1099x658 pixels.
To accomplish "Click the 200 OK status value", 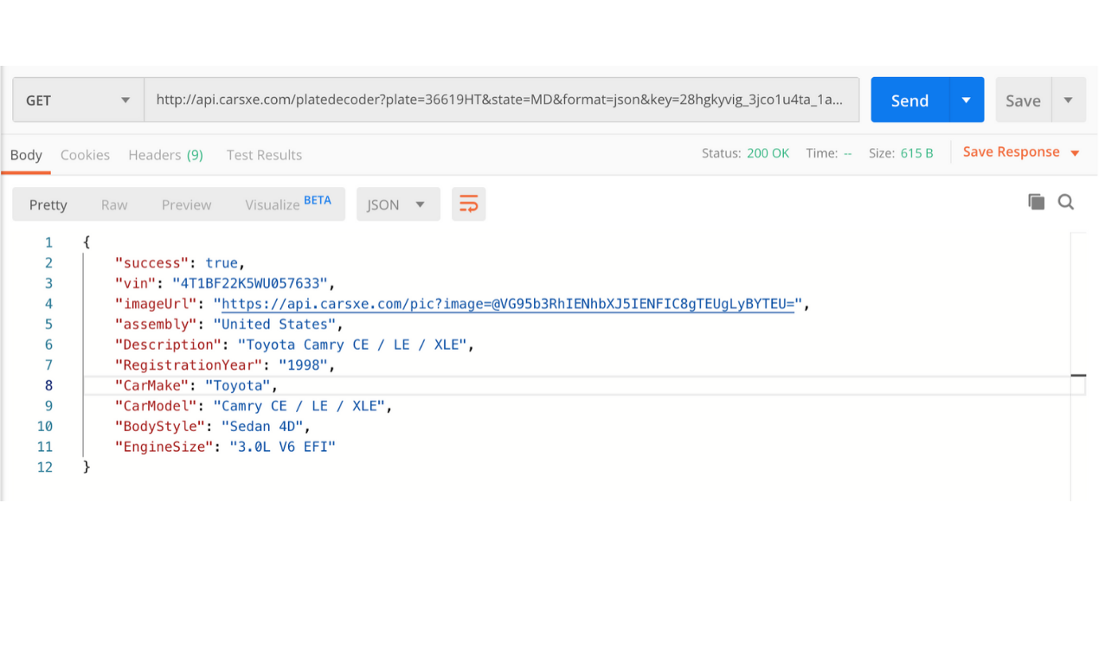I will pyautogui.click(x=768, y=153).
